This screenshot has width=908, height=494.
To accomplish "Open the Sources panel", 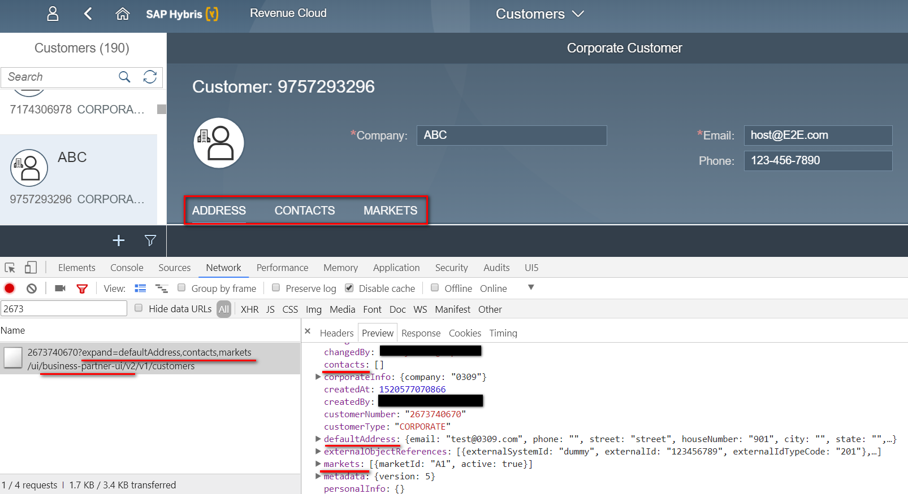I will [175, 268].
